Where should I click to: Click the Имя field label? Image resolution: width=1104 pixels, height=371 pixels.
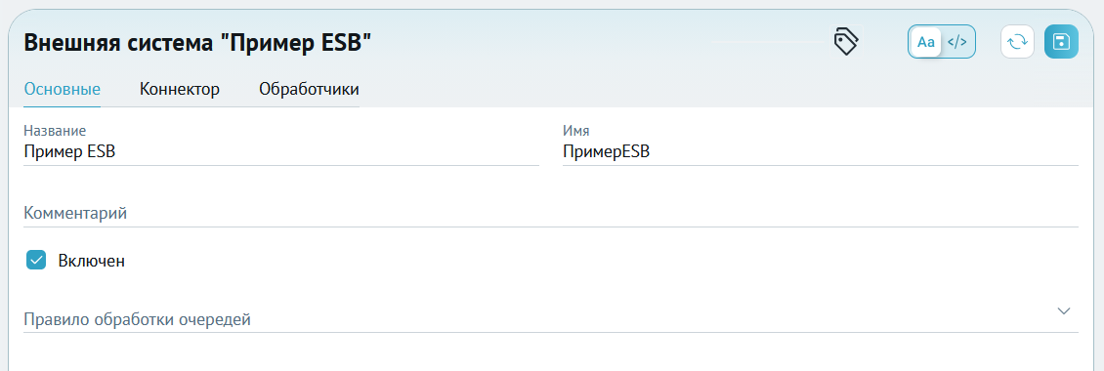click(x=576, y=130)
